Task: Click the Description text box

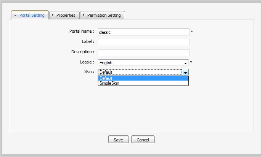Action: tap(143, 52)
